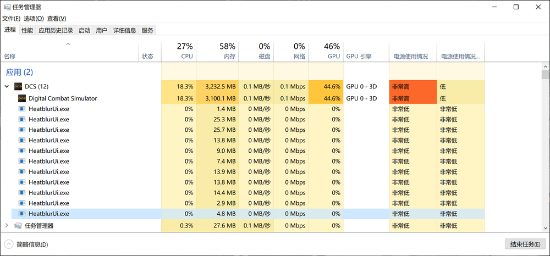550x256 pixels.
Task: Click the Task Manager title bar icon
Action: tap(6, 7)
